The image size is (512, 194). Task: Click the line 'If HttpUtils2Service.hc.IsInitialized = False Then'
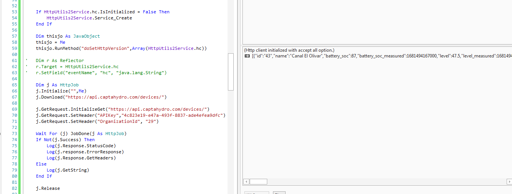pos(103,12)
